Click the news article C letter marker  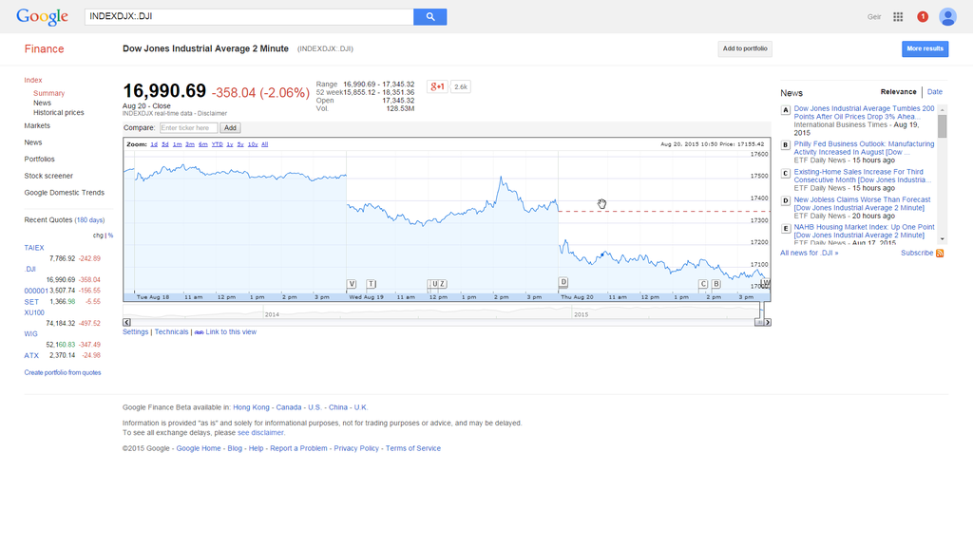[786, 174]
